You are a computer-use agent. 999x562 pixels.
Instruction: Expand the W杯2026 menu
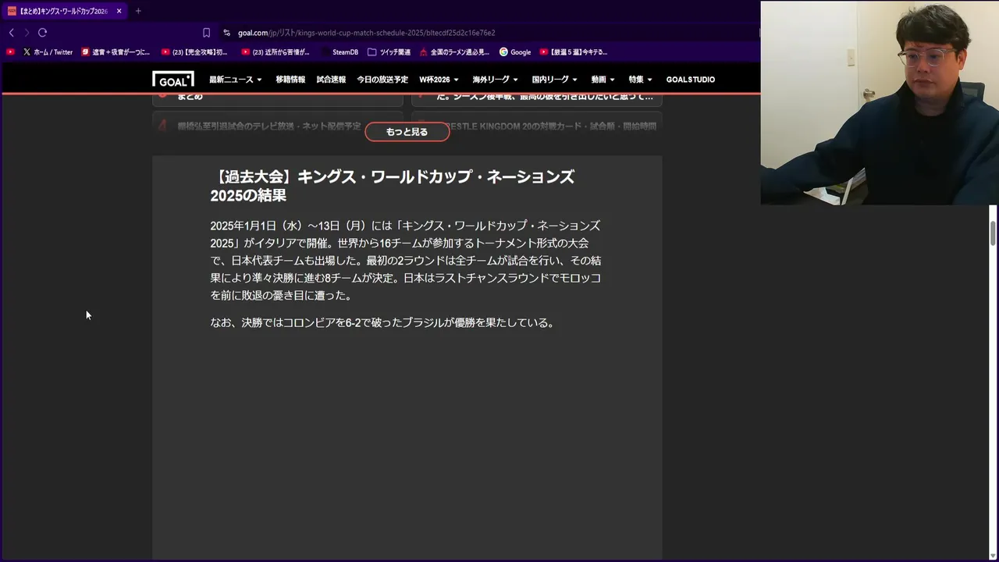(439, 80)
